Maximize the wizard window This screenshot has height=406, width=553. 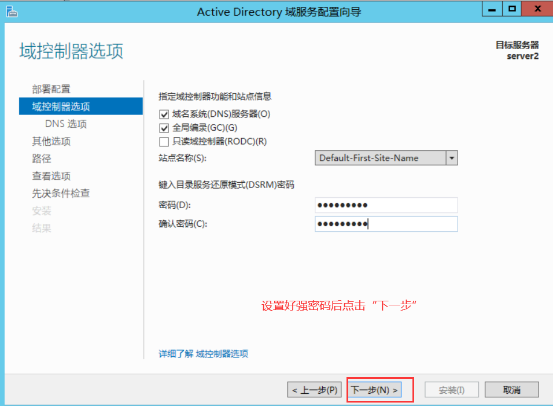[x=512, y=9]
